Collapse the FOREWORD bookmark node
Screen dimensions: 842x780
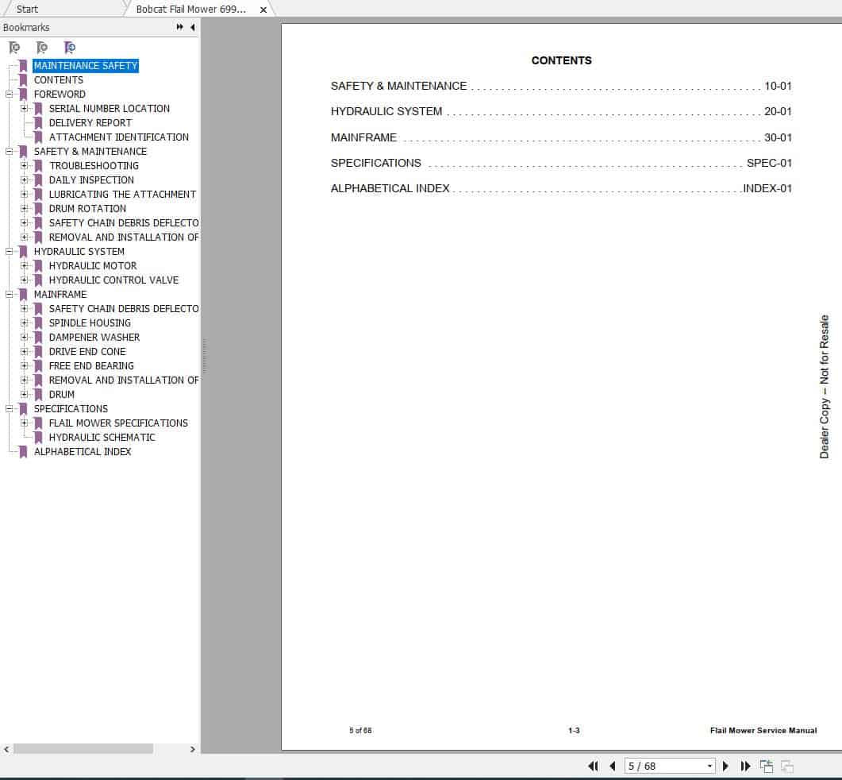pyautogui.click(x=10, y=94)
